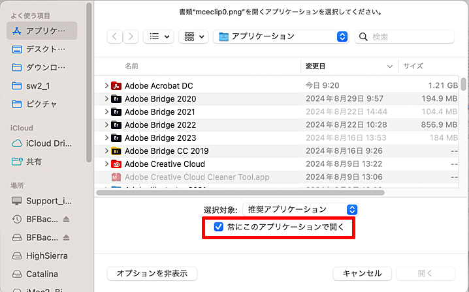Click the Support_i... computer icon

click(17, 201)
